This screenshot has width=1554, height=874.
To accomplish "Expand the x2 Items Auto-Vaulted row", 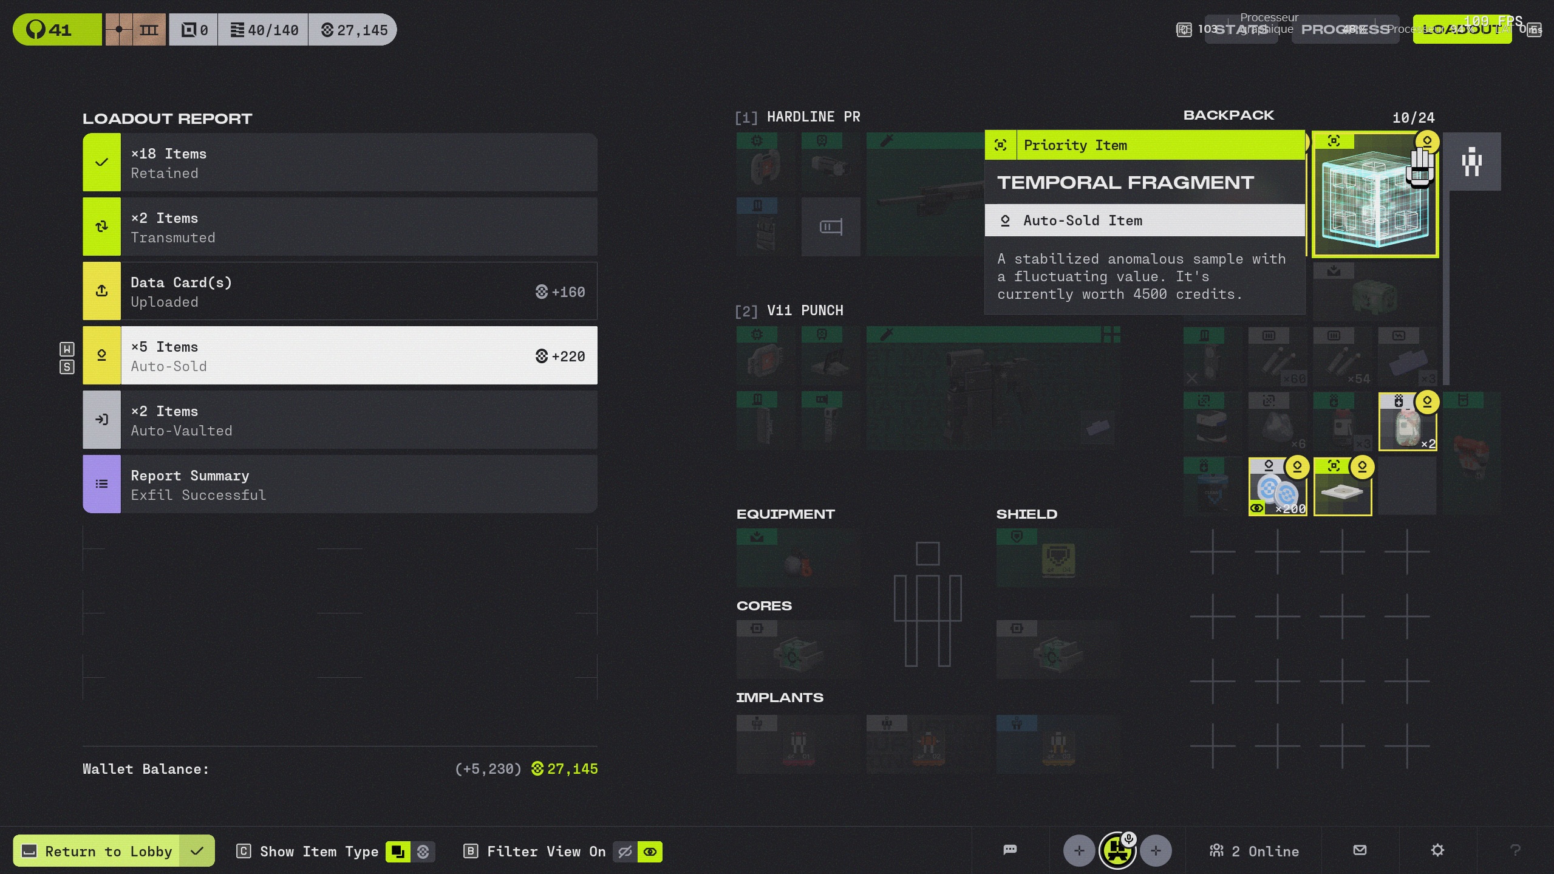I will coord(340,420).
